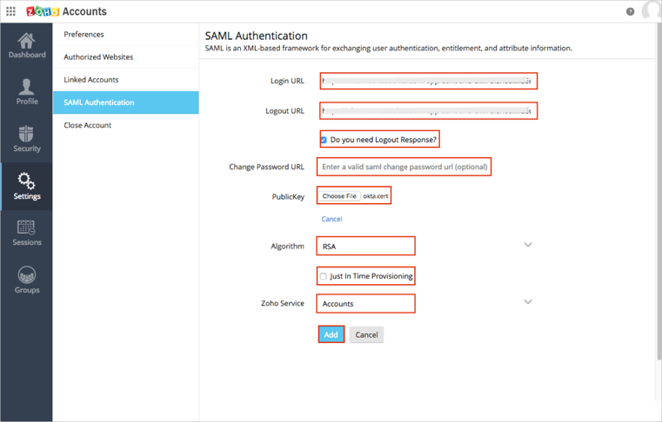
Task: Expand the Algorithm RSA dropdown
Action: point(527,246)
